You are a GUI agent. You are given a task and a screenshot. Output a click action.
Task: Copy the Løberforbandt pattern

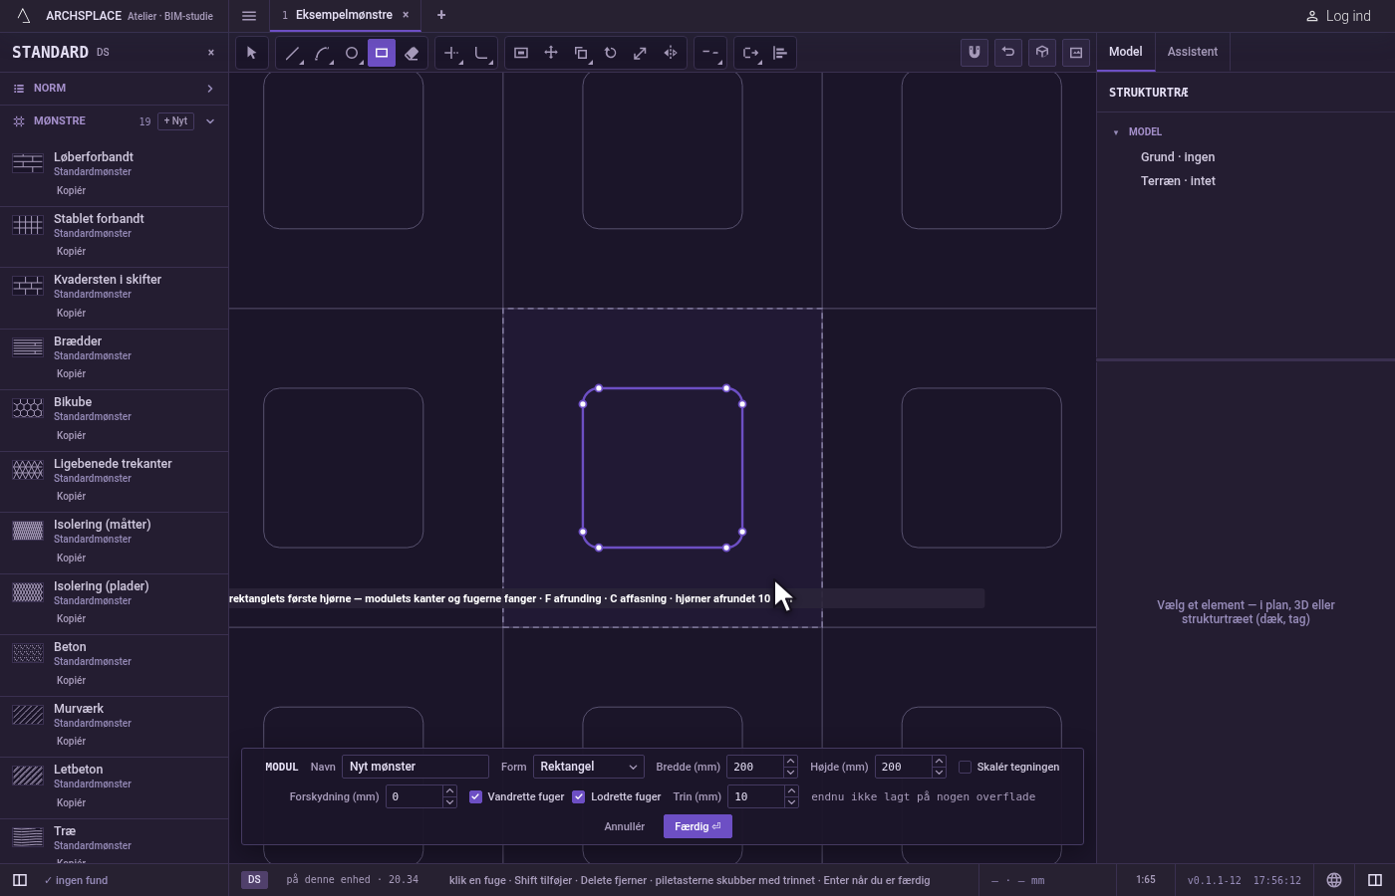(x=71, y=190)
